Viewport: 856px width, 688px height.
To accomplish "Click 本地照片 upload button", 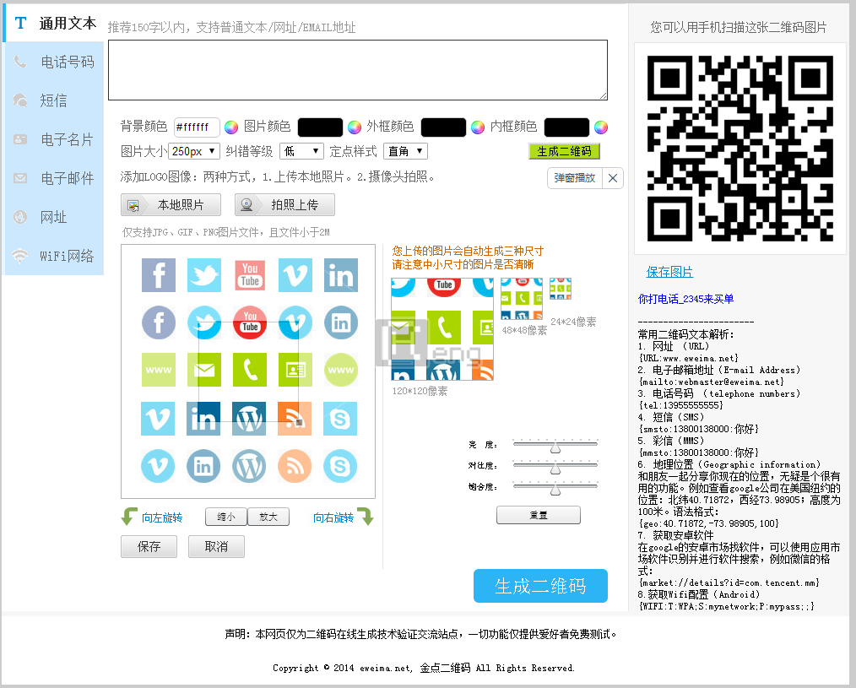I will [171, 205].
